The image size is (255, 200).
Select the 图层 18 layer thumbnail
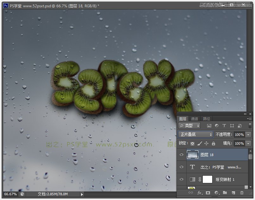coord(193,155)
